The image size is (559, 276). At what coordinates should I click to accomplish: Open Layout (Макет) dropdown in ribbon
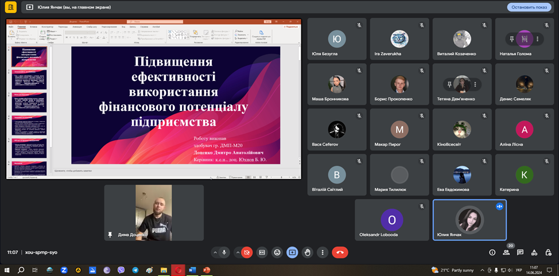click(52, 32)
